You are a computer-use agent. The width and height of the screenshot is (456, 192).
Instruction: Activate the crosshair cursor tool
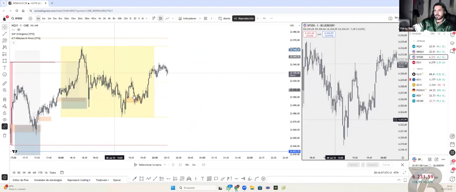coord(4,27)
